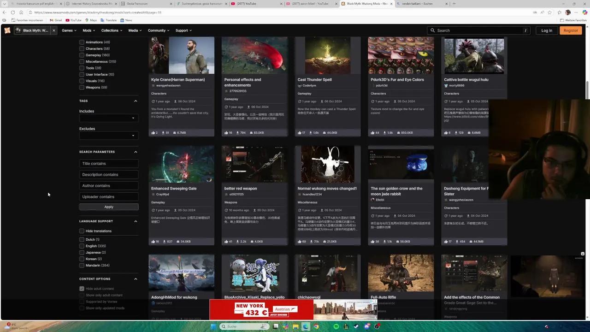Click the Title contains field

tap(109, 164)
